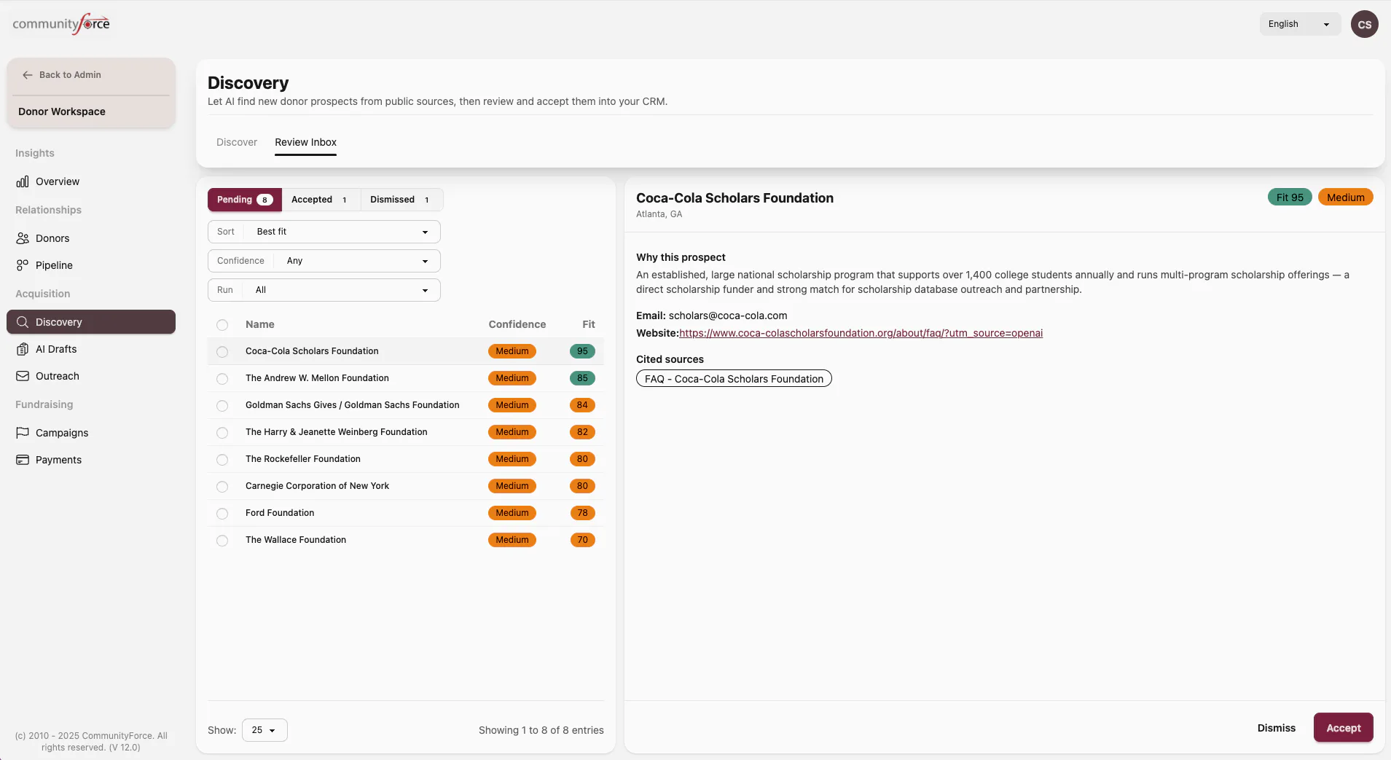
Task: Click the CommunityForce logo
Action: click(x=61, y=24)
